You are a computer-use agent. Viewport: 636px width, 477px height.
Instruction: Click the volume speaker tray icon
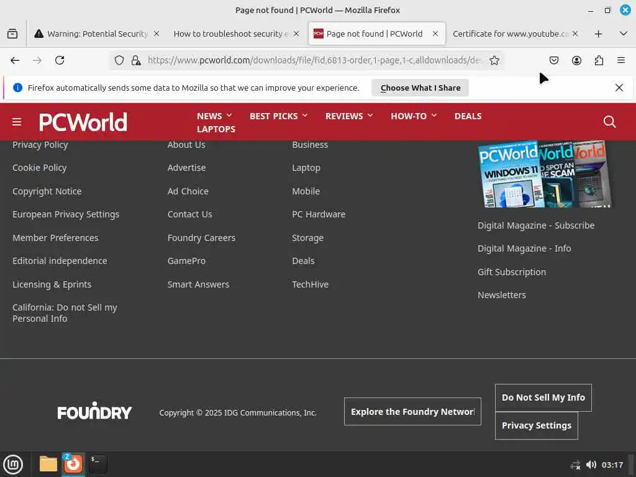pyautogui.click(x=591, y=465)
